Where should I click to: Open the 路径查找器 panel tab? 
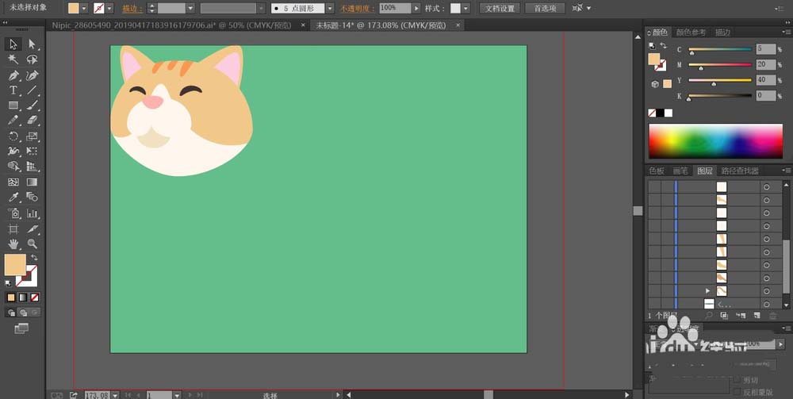pos(740,171)
